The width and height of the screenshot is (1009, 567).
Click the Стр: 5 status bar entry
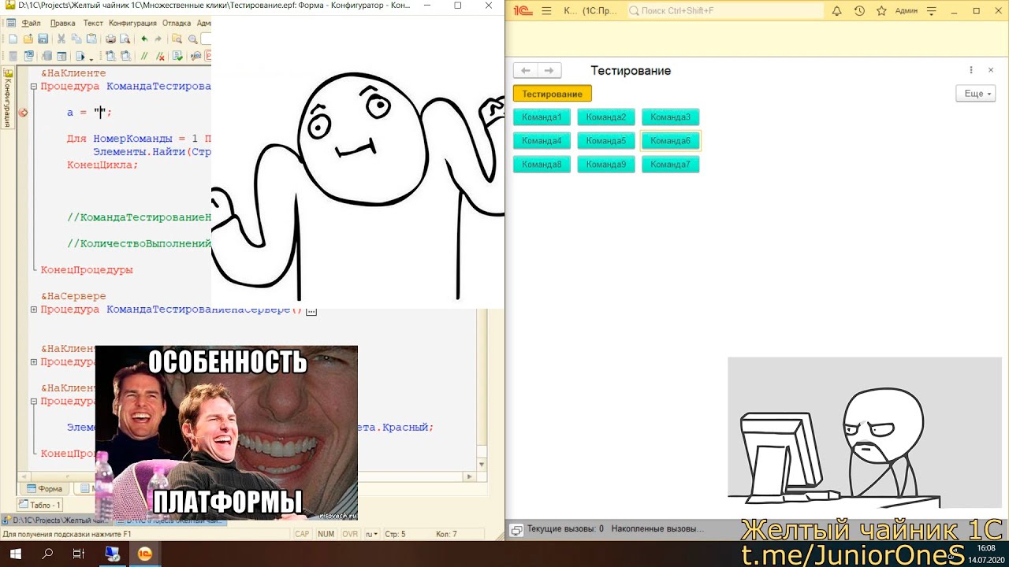[396, 534]
